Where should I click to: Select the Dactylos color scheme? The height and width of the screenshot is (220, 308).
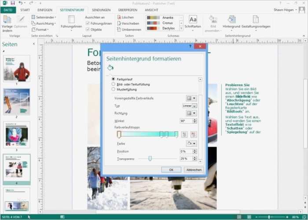[x=162, y=28]
